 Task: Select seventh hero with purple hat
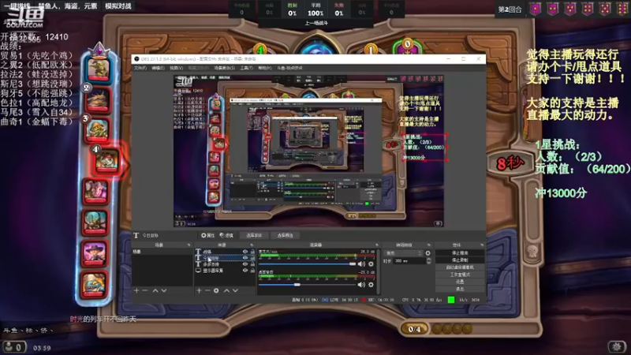tap(95, 253)
